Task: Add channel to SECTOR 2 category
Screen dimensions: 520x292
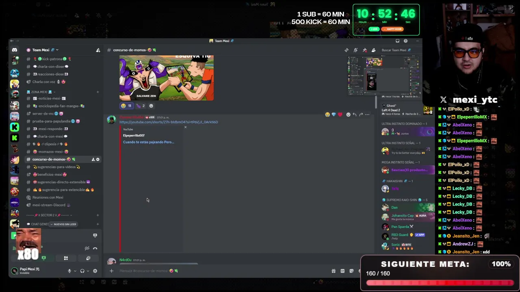Action: click(97, 215)
